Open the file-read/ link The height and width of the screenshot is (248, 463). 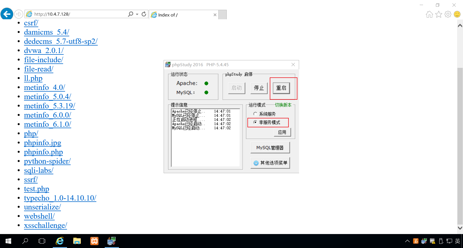tap(39, 69)
